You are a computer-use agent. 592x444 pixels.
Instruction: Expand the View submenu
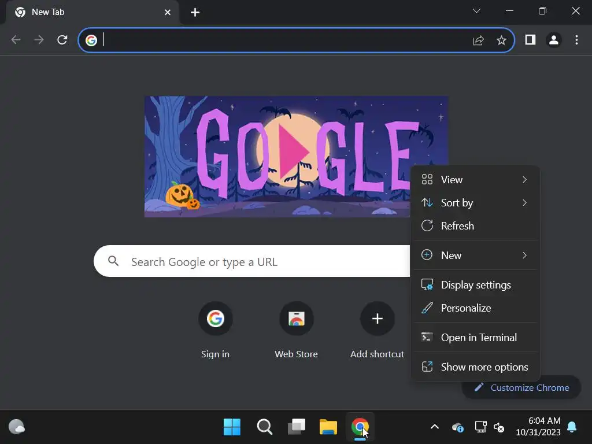click(x=475, y=180)
